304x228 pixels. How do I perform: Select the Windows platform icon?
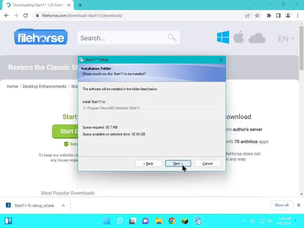click(223, 37)
